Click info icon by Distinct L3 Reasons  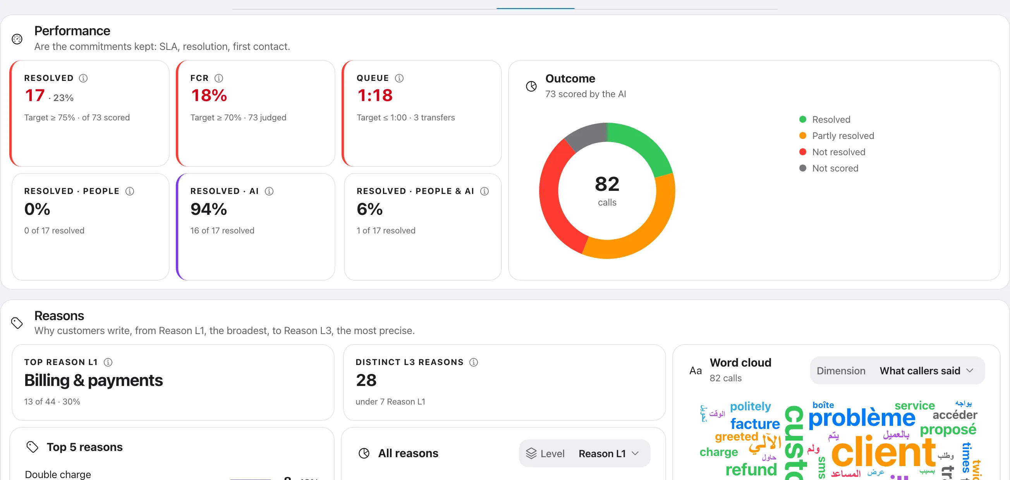point(474,362)
